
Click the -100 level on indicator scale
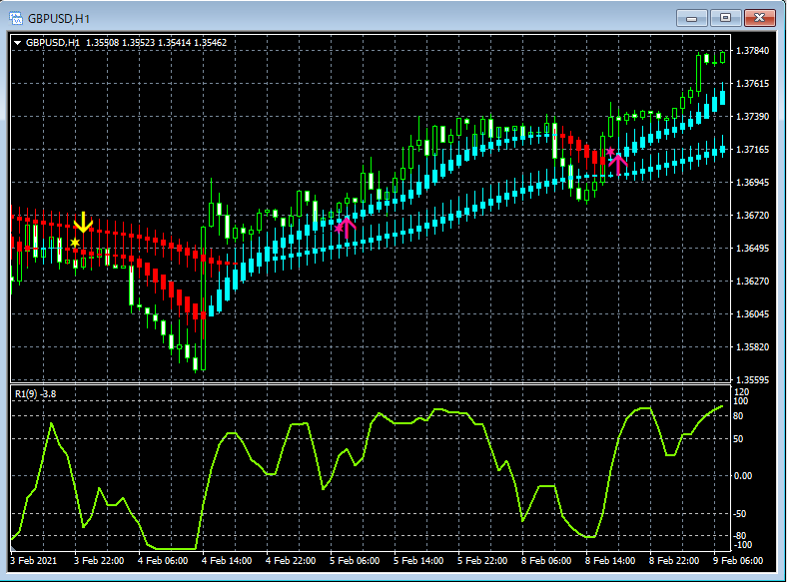742,545
